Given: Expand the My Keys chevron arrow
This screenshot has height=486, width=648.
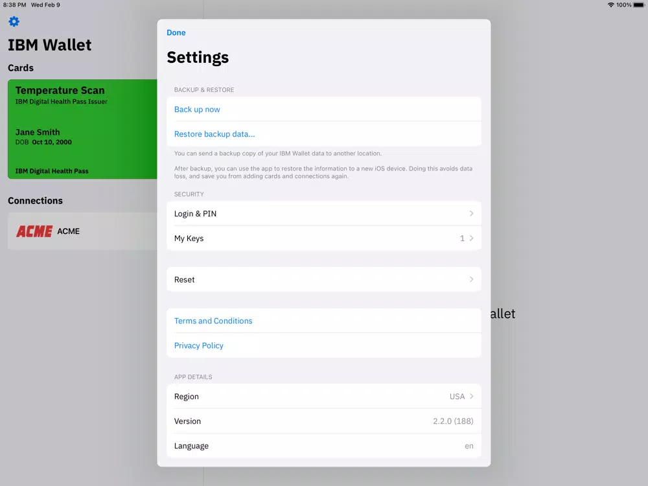Looking at the screenshot, I should tap(471, 238).
